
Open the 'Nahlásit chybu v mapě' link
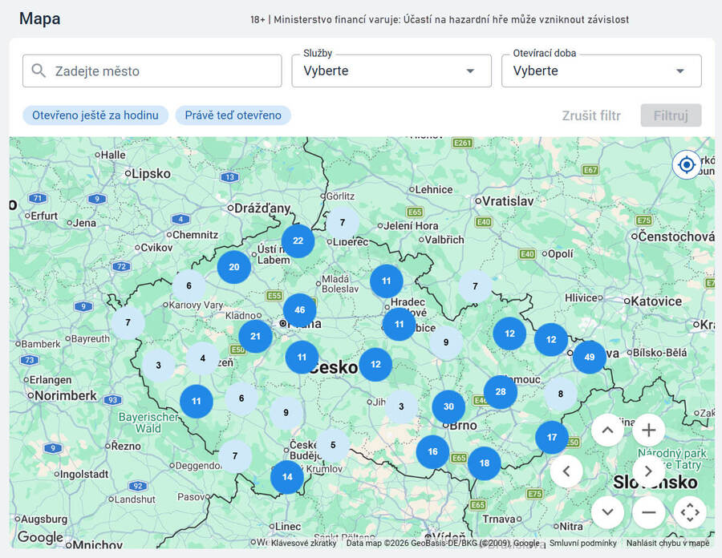(667, 543)
